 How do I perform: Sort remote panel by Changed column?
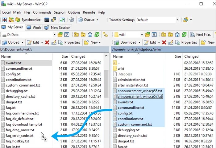pyautogui.click(x=199, y=56)
